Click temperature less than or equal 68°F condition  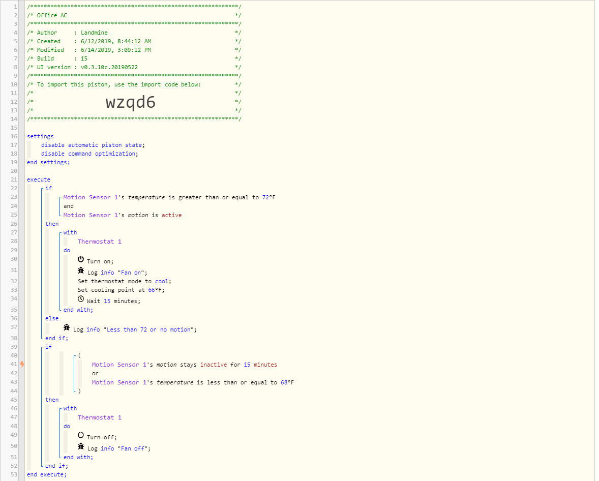point(193,382)
